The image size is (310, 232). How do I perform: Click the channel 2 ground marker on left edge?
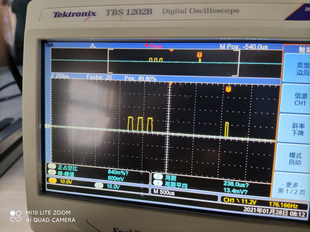47,126
